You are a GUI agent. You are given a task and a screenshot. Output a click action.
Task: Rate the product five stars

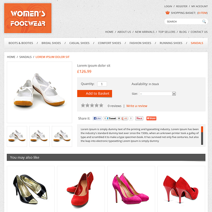click(101, 105)
